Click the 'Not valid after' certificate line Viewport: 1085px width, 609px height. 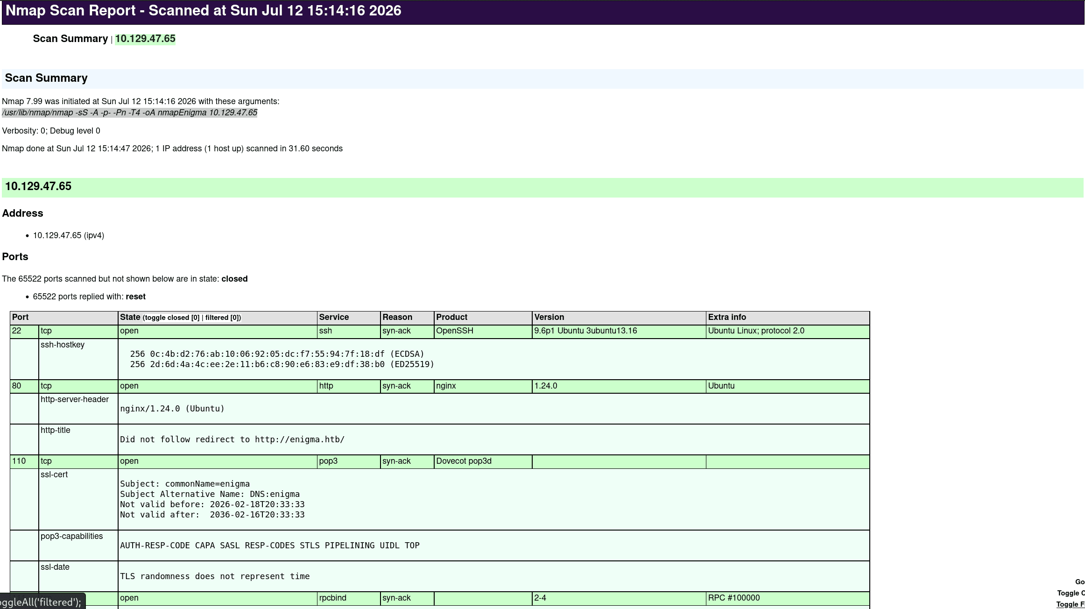pos(212,515)
